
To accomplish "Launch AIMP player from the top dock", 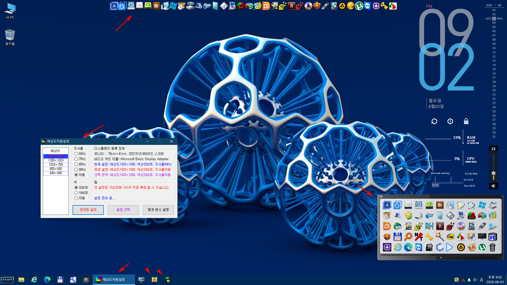I will pos(342,6).
